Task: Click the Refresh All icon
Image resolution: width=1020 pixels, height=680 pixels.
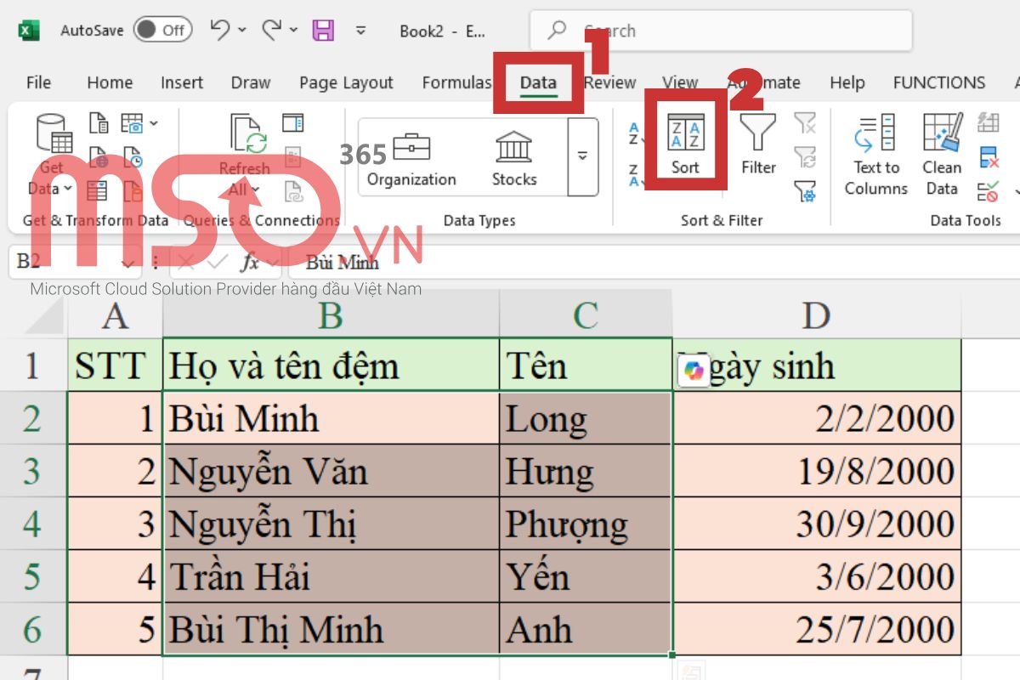Action: click(248, 135)
